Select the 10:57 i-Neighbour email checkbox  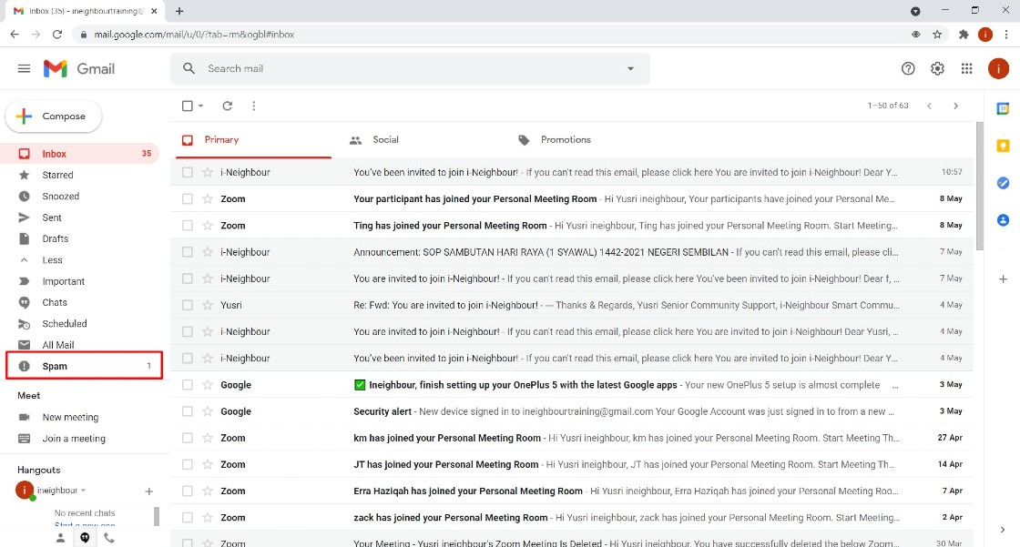[x=188, y=172]
